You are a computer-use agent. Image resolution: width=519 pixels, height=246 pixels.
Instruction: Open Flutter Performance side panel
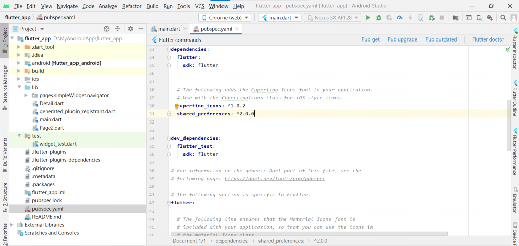[x=515, y=151]
